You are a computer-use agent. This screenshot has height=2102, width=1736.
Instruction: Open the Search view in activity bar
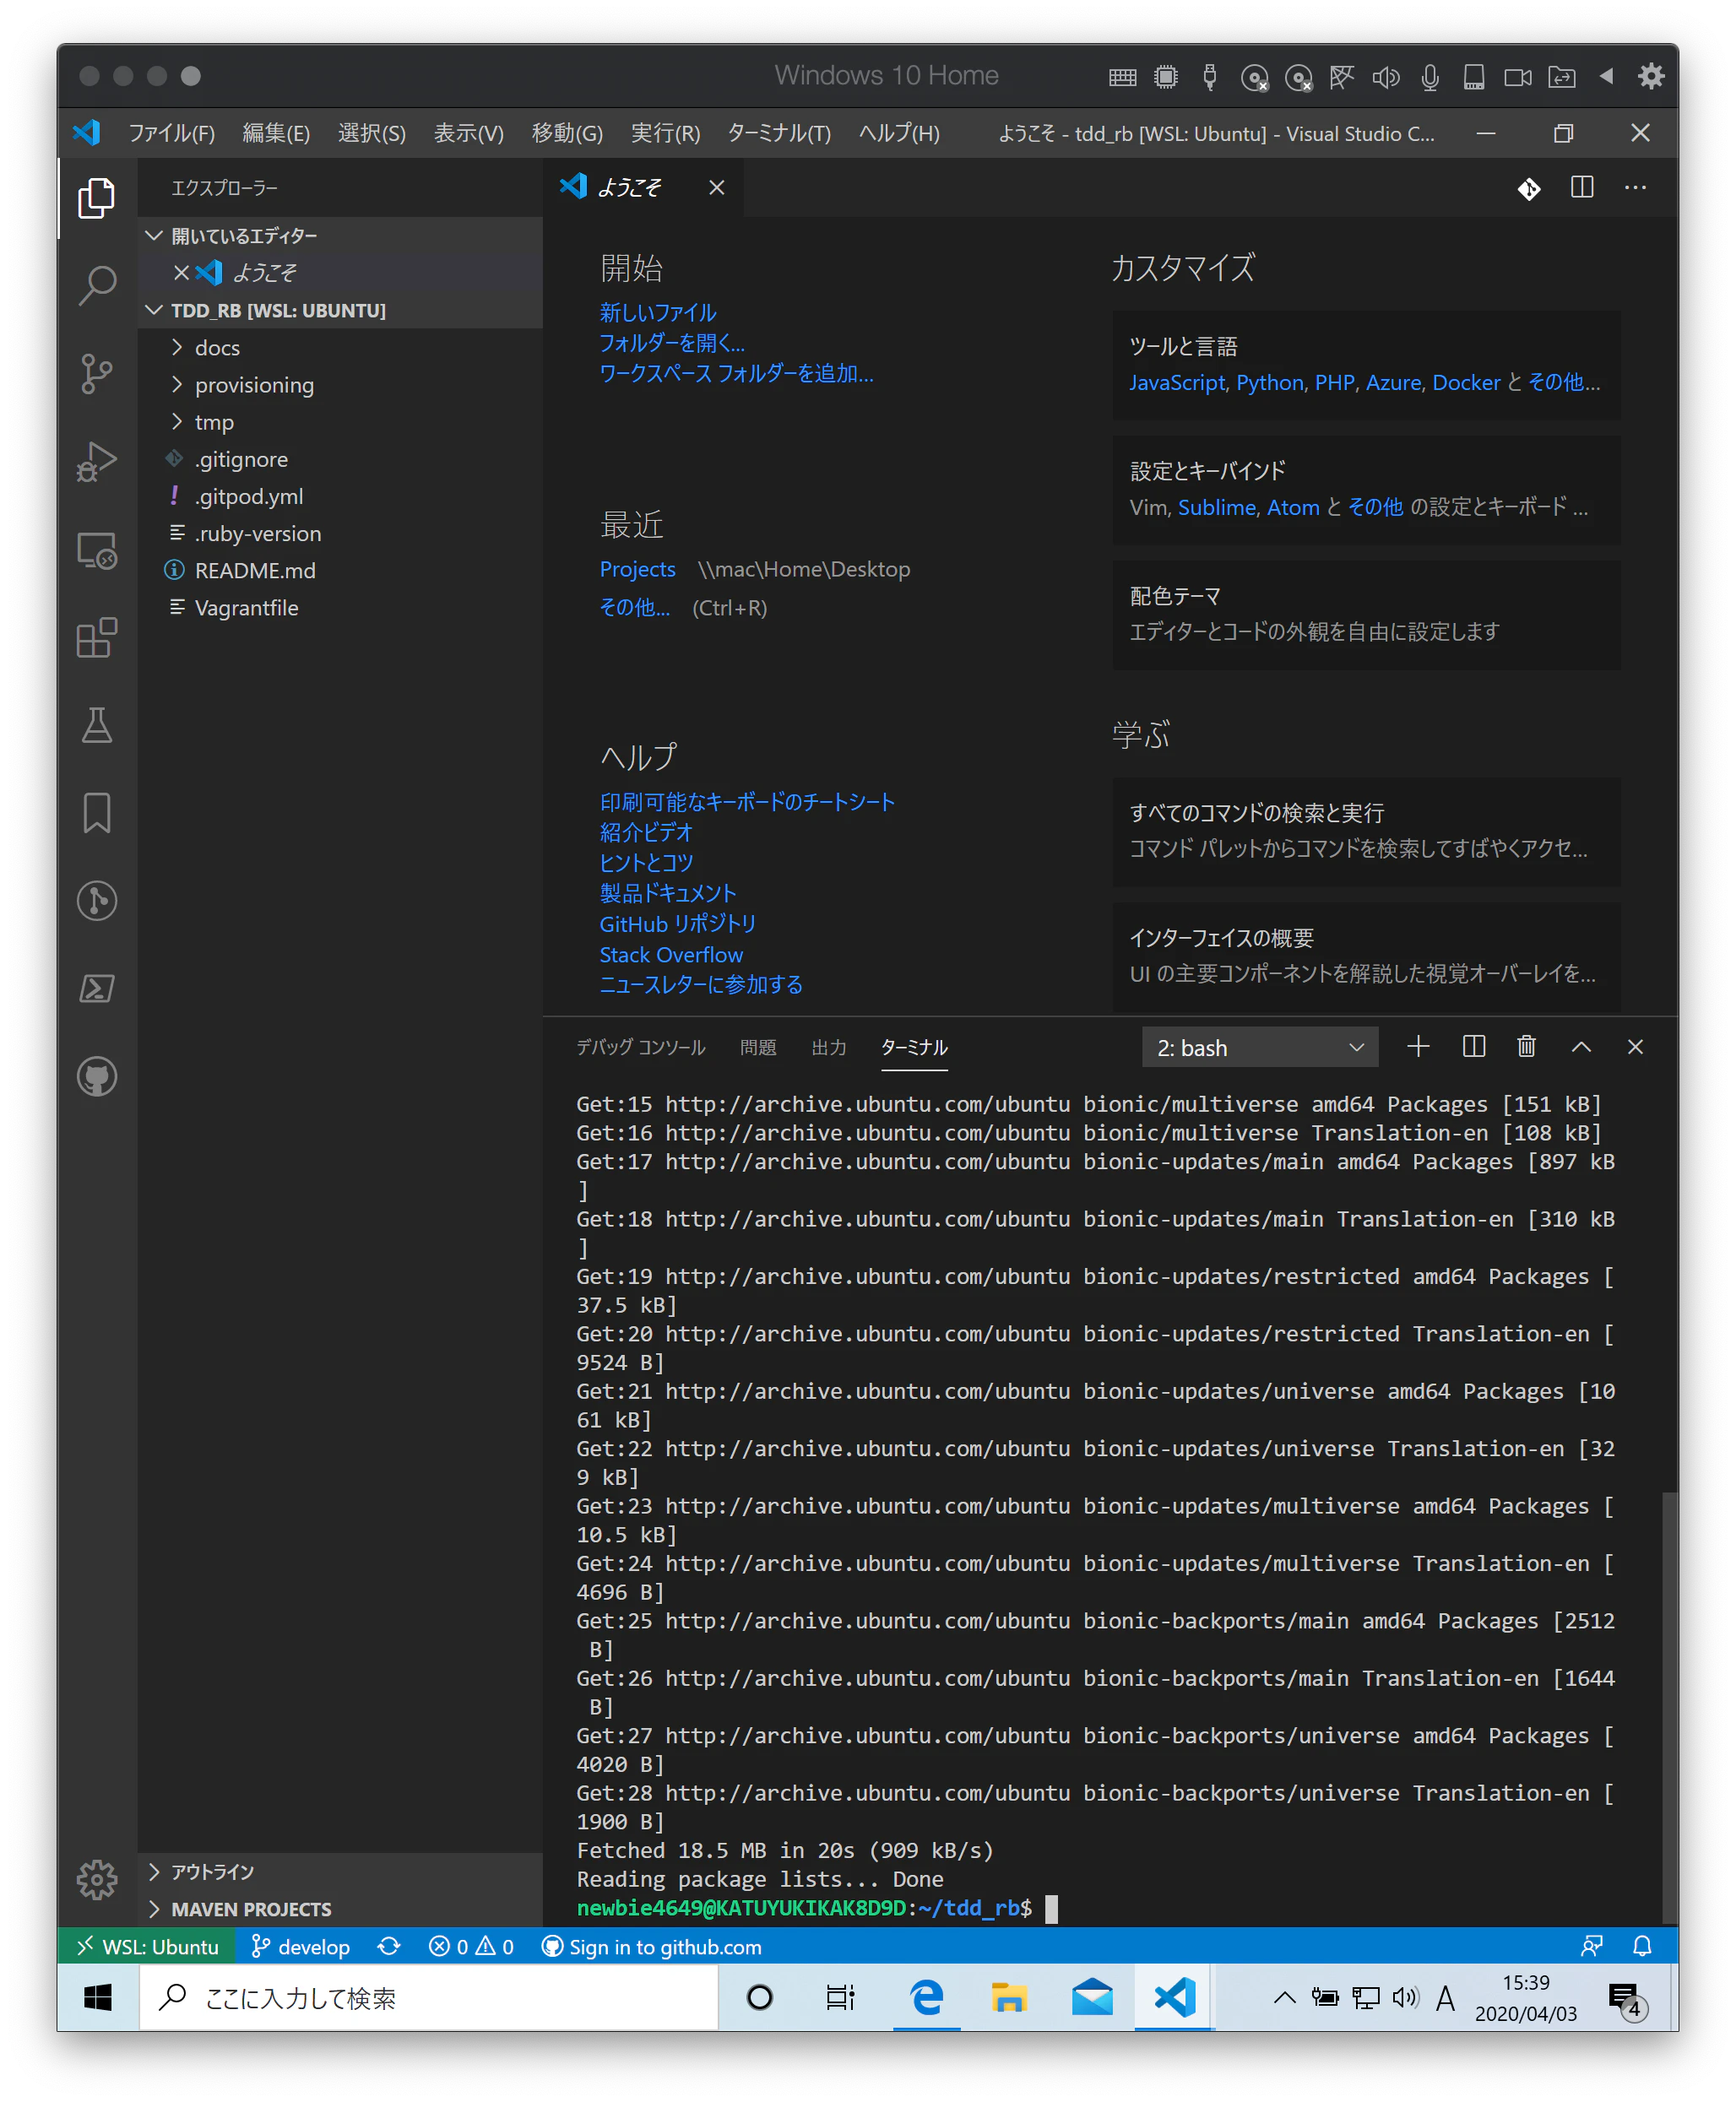(97, 286)
